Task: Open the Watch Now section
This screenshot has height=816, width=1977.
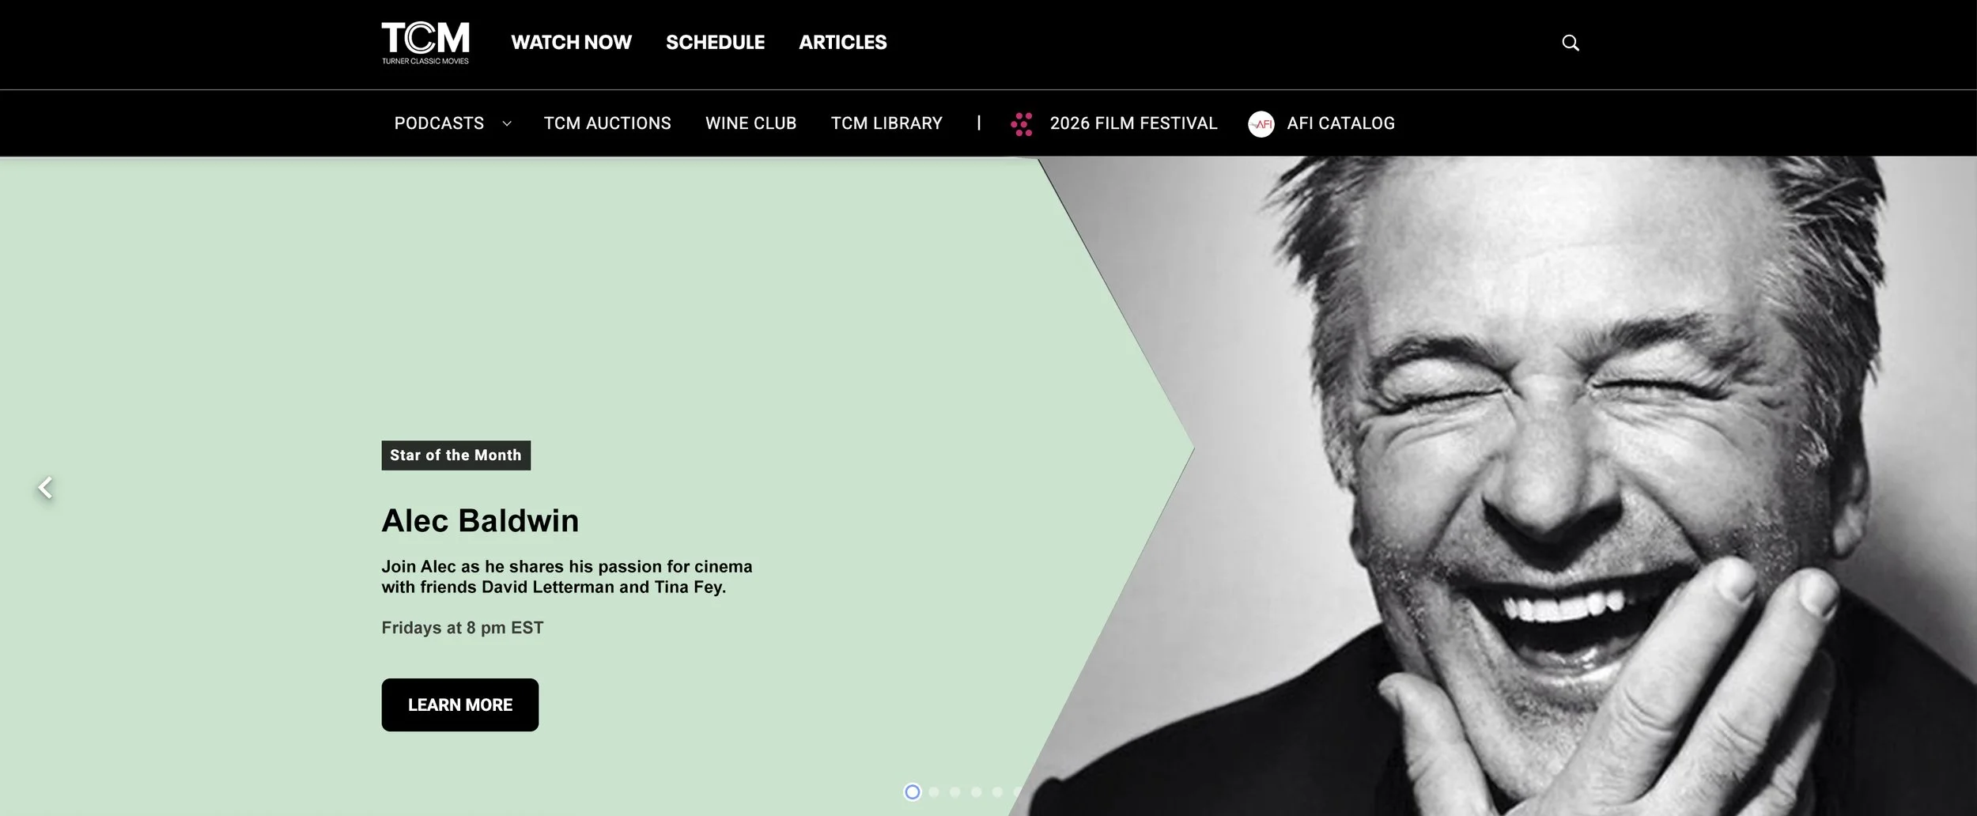Action: coord(571,43)
